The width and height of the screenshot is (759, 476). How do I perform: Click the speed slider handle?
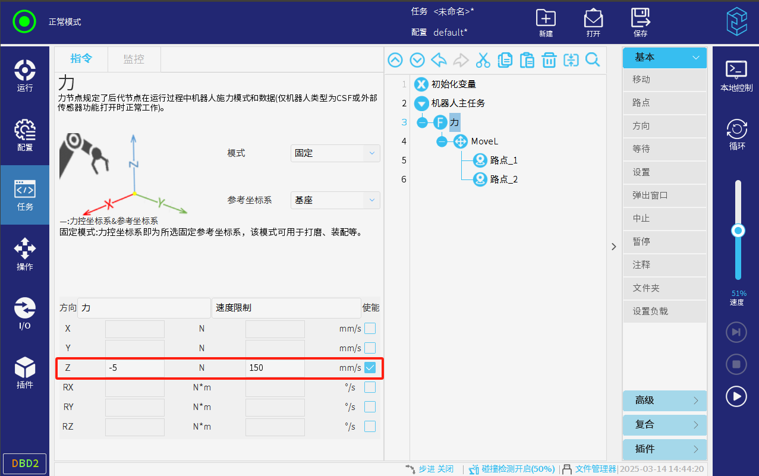click(x=738, y=231)
